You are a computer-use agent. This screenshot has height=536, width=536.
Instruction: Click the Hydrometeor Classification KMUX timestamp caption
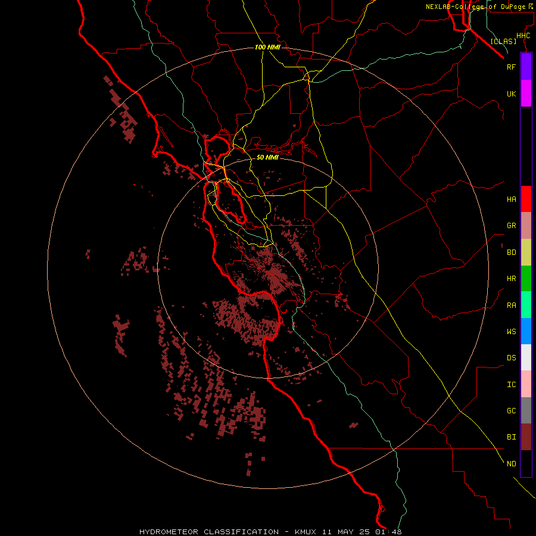270,532
